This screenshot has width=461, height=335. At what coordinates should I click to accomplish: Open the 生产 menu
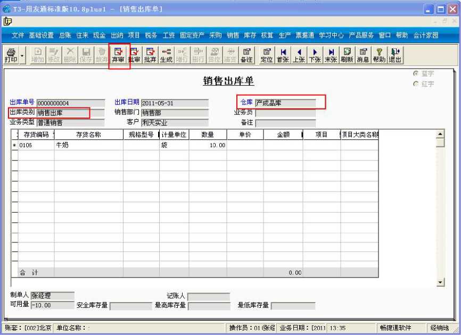tap(285, 35)
